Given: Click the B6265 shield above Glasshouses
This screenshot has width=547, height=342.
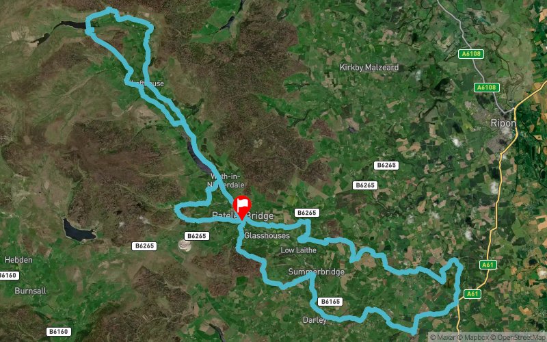Looking at the screenshot, I should pos(307,213).
